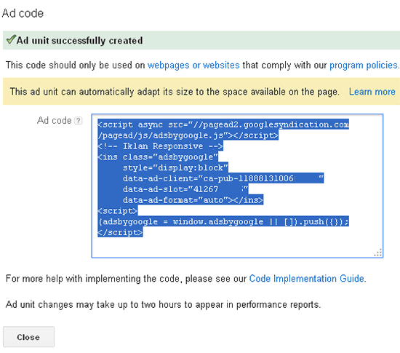Click the data-ad-slot code line
The width and height of the screenshot is (400, 353).
185,189
